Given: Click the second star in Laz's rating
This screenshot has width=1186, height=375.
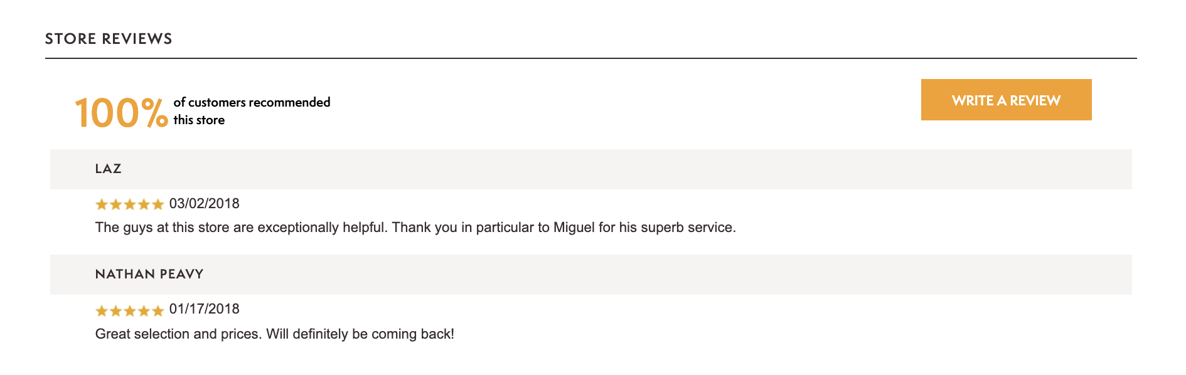Looking at the screenshot, I should coord(116,204).
